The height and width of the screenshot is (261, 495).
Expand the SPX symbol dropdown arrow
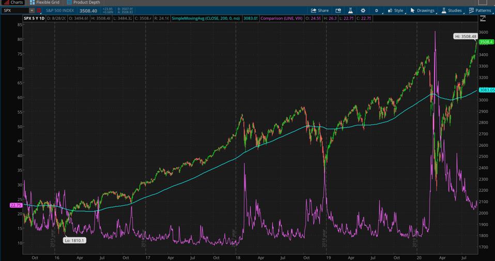click(32, 10)
